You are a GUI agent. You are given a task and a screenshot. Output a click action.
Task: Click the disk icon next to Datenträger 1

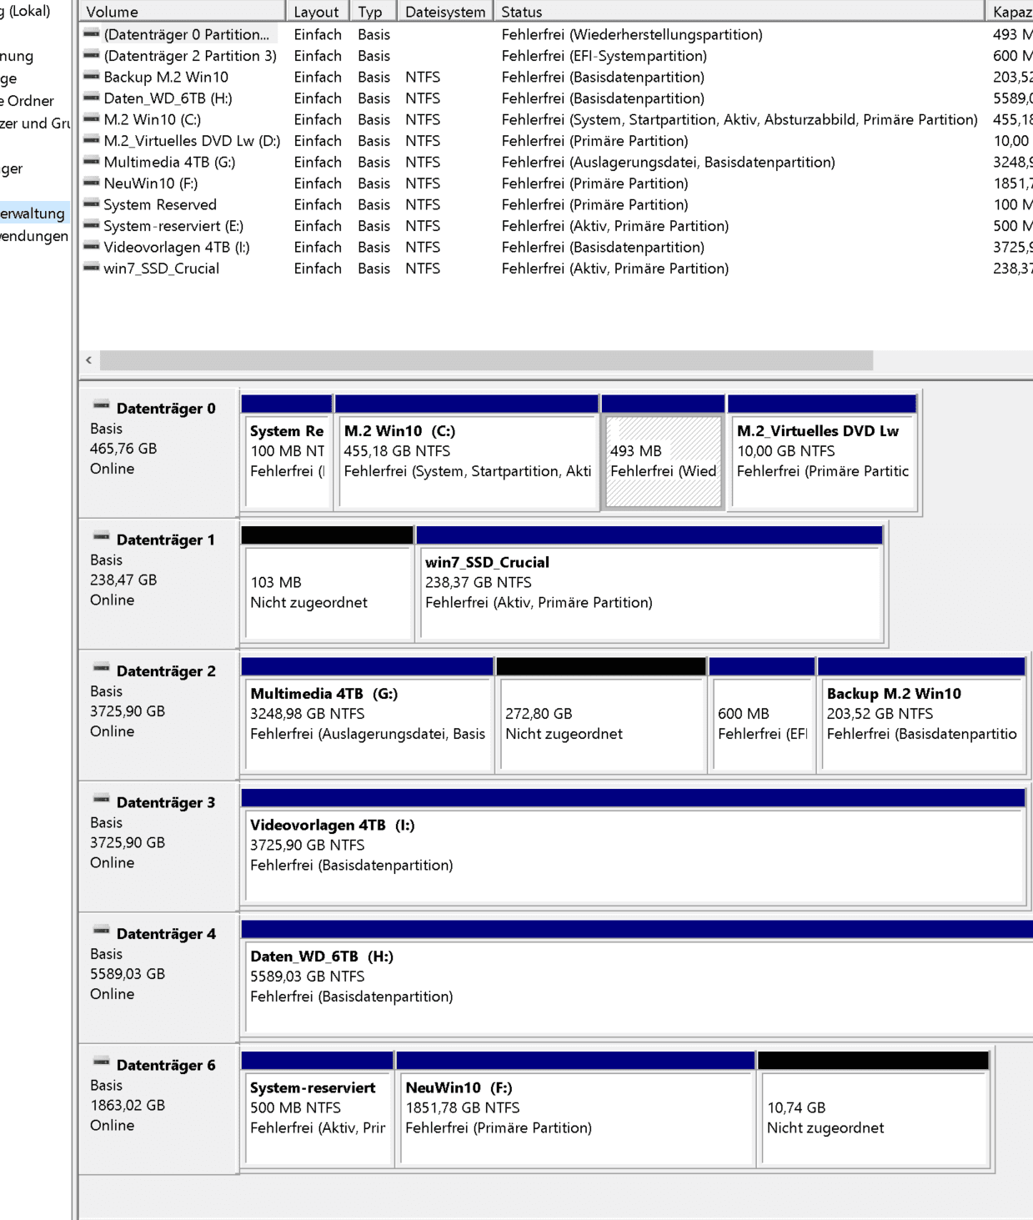pyautogui.click(x=101, y=537)
